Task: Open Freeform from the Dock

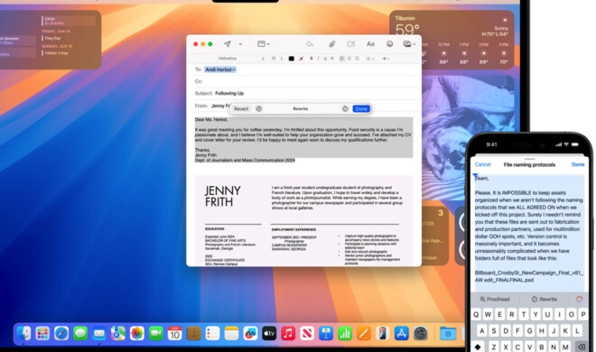Action: [250, 333]
